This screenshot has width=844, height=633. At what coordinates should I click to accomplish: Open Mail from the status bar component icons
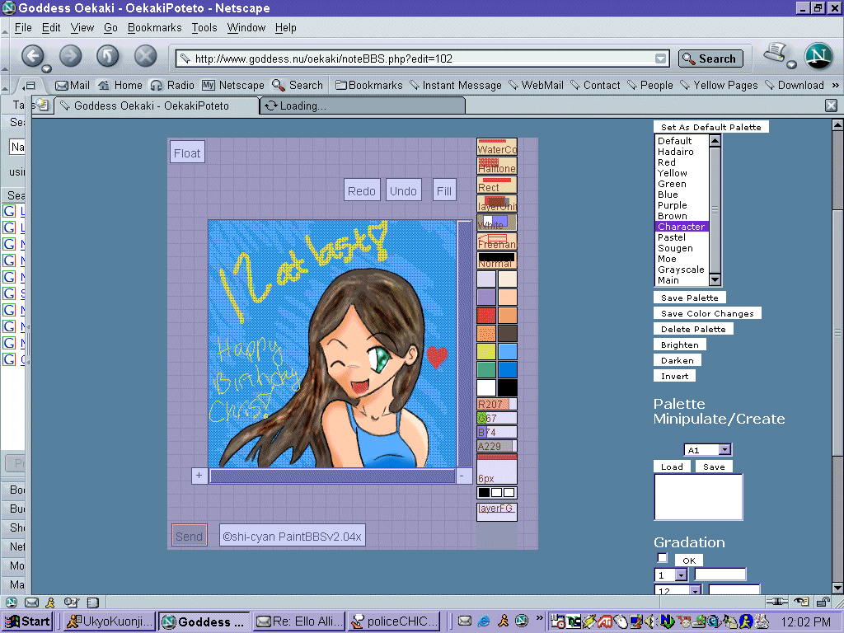pos(32,603)
